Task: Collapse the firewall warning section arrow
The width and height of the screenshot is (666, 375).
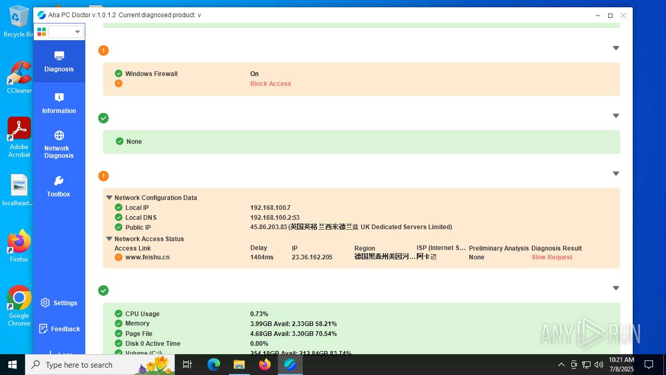Action: [616, 48]
